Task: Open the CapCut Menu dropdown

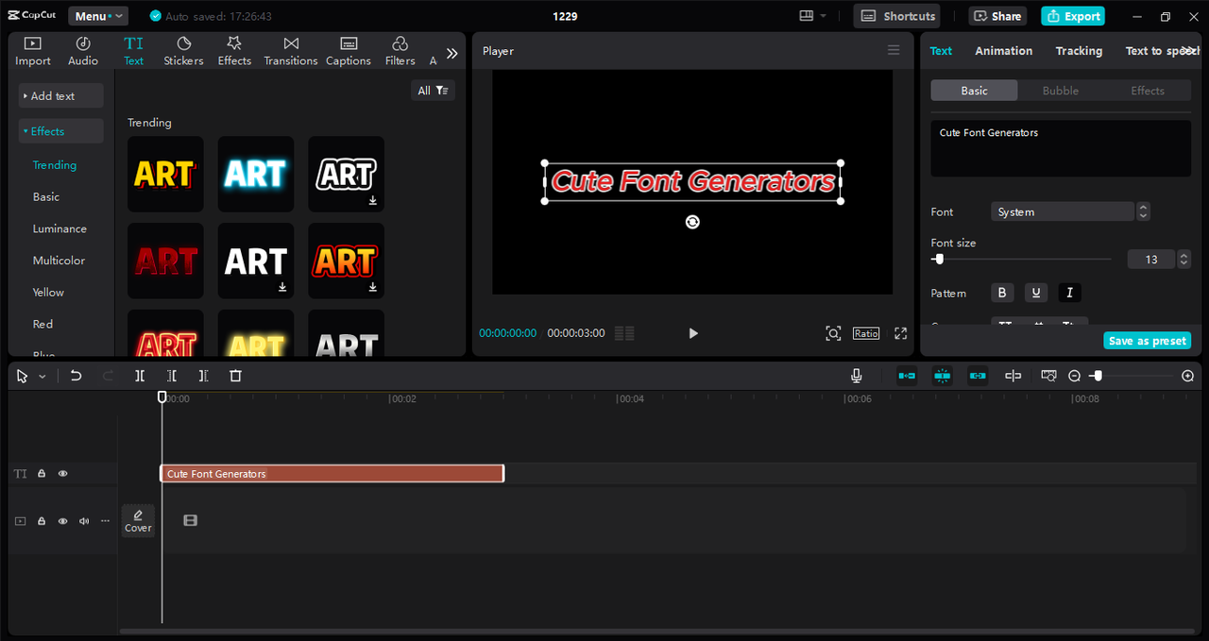Action: [x=98, y=16]
